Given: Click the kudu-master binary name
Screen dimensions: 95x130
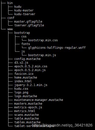Looking at the screenshot, I should pyautogui.click(x=24, y=10).
